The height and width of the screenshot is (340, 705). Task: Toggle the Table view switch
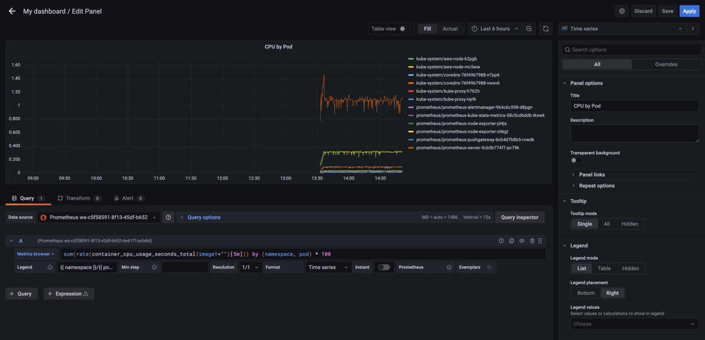(x=405, y=29)
